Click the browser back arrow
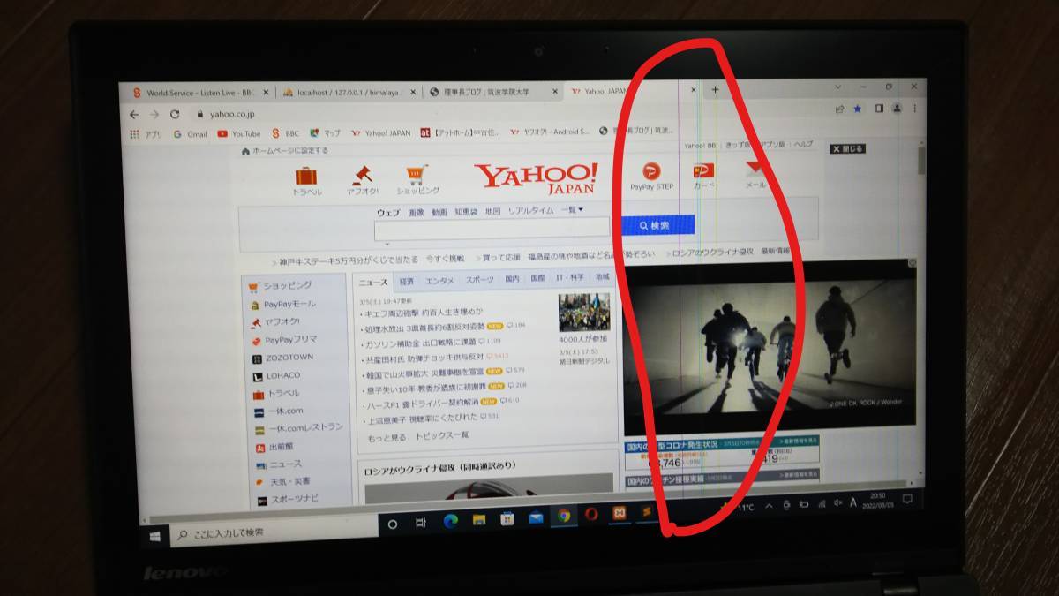Image resolution: width=1059 pixels, height=596 pixels. [134, 115]
